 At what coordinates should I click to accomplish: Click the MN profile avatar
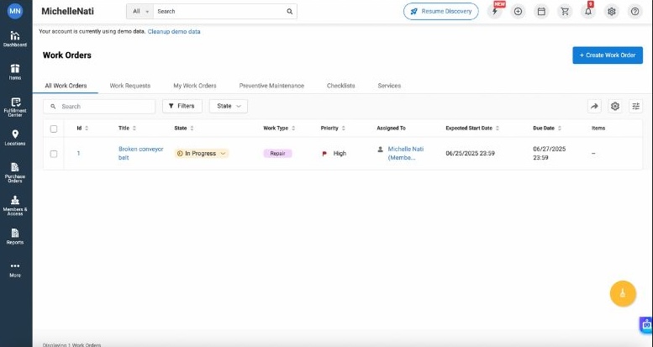point(15,11)
